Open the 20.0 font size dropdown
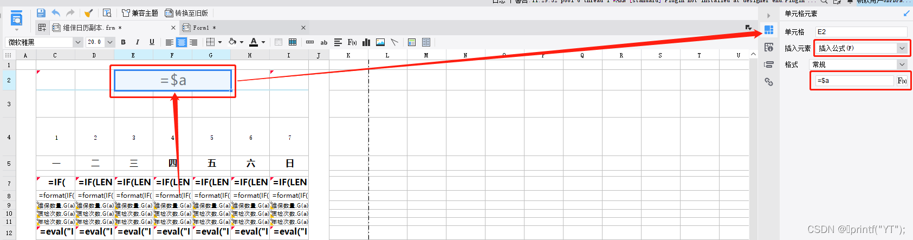This screenshot has height=240, width=913. [110, 42]
